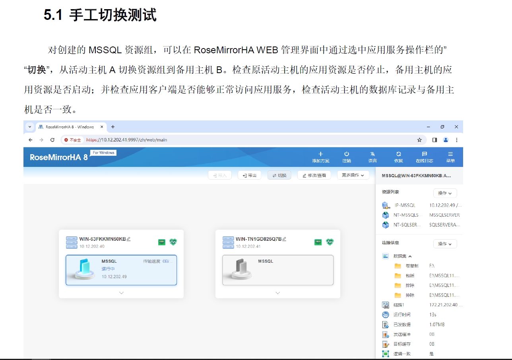This screenshot has height=360, width=512.
Task: Click the 注销 power icon
Action: point(347,154)
